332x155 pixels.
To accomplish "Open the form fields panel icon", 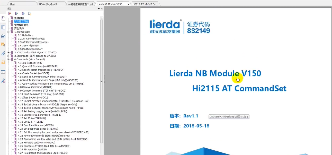I will (x=3, y=72).
